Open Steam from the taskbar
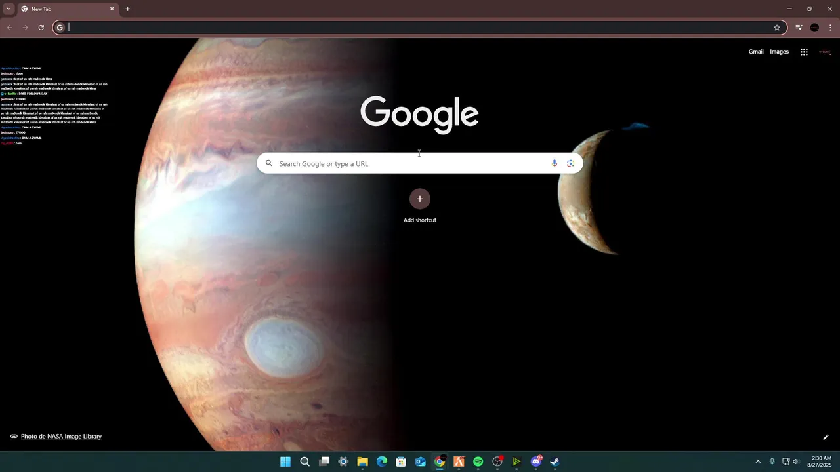Image resolution: width=840 pixels, height=472 pixels. (555, 462)
